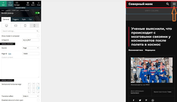Set modal align to top right
Viewport: 177px width, 102px height.
click(x=38, y=84)
